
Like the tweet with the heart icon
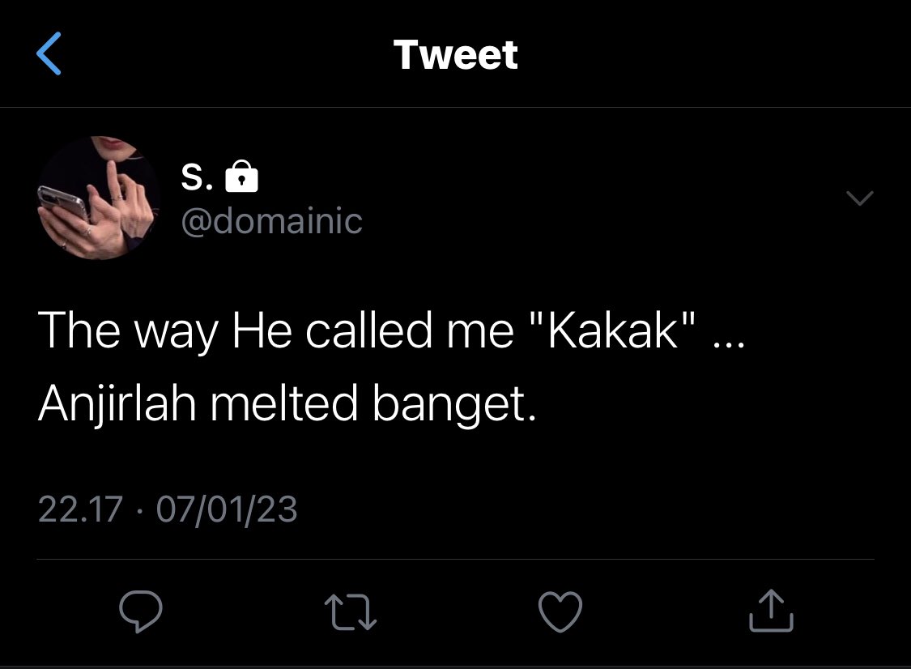tap(560, 611)
